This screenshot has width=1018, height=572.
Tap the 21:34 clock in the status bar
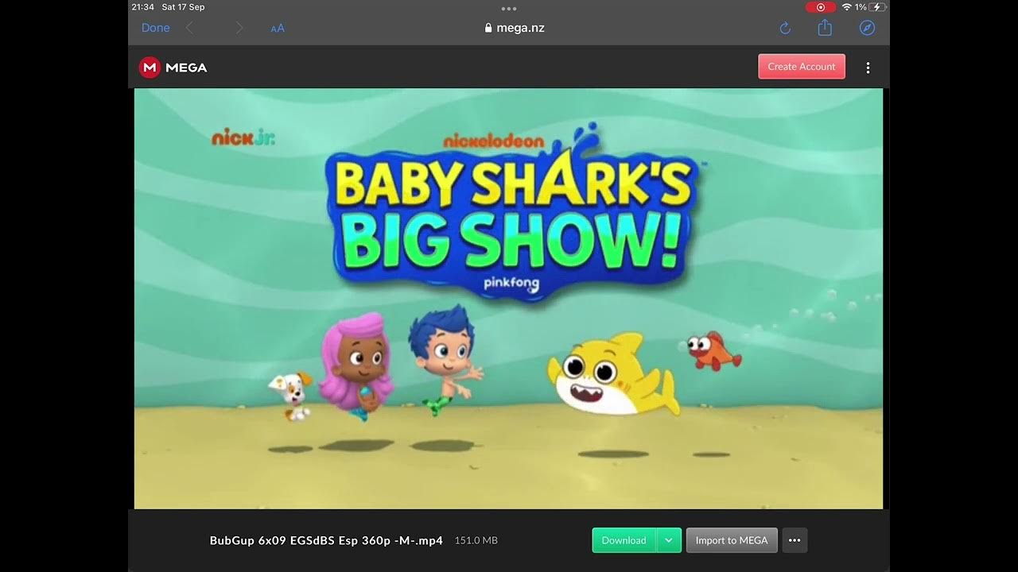pyautogui.click(x=142, y=7)
